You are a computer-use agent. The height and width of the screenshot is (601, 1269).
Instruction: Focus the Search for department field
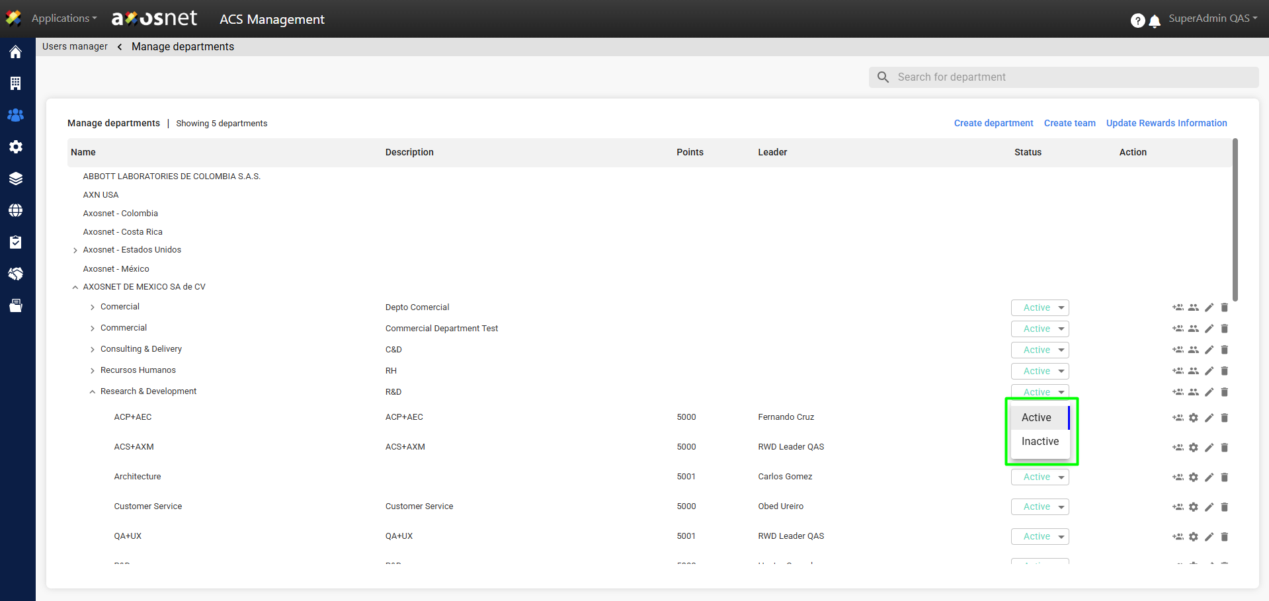1063,77
